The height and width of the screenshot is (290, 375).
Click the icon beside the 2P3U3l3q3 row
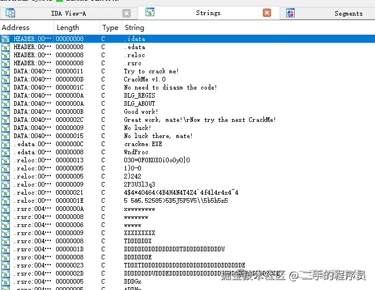tap(6, 184)
